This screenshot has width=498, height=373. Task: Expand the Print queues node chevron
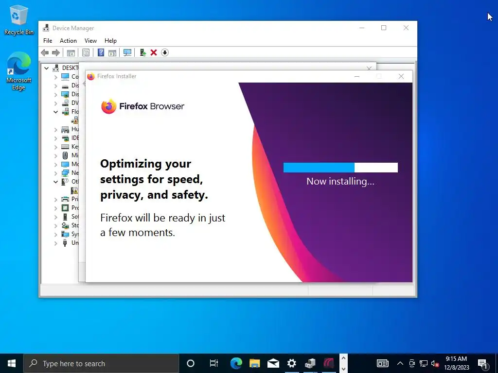(56, 199)
